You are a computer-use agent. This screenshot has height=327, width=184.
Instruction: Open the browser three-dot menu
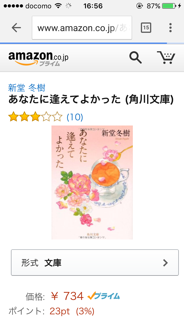point(170,28)
